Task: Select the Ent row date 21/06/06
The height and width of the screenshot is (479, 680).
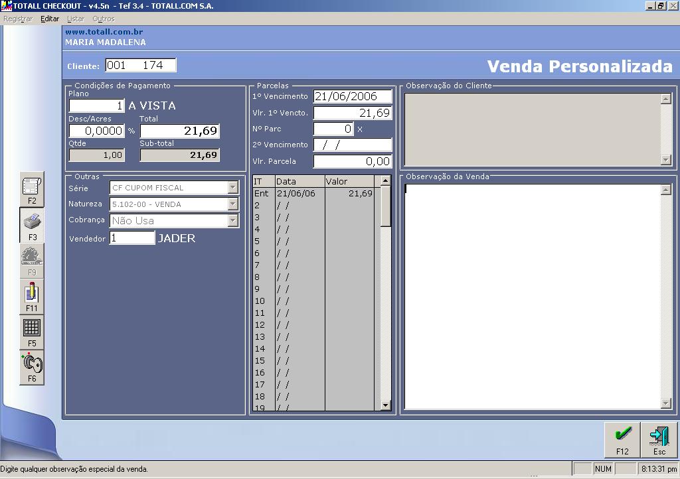Action: pyautogui.click(x=296, y=193)
